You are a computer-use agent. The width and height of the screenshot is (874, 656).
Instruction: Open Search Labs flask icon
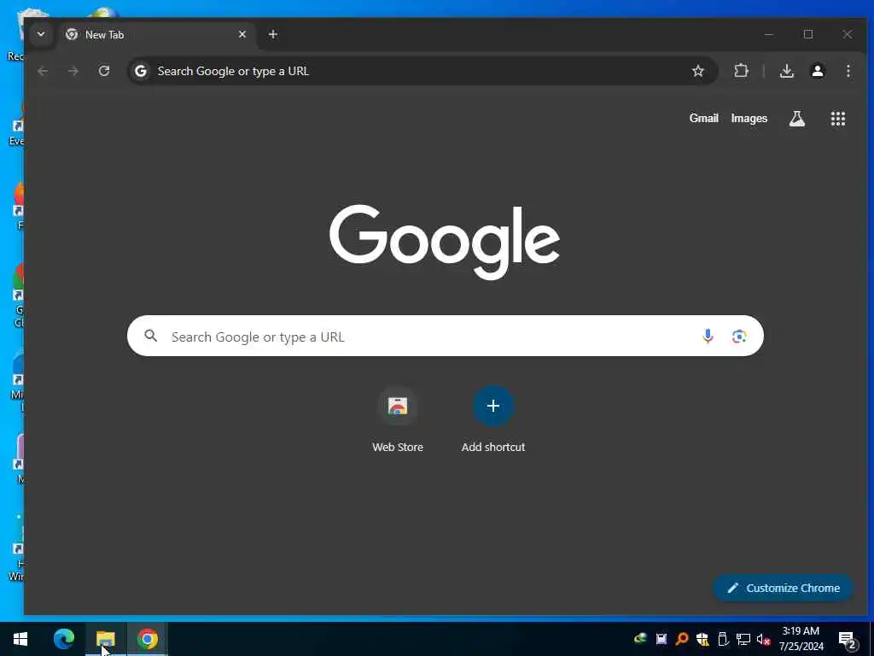(x=796, y=118)
